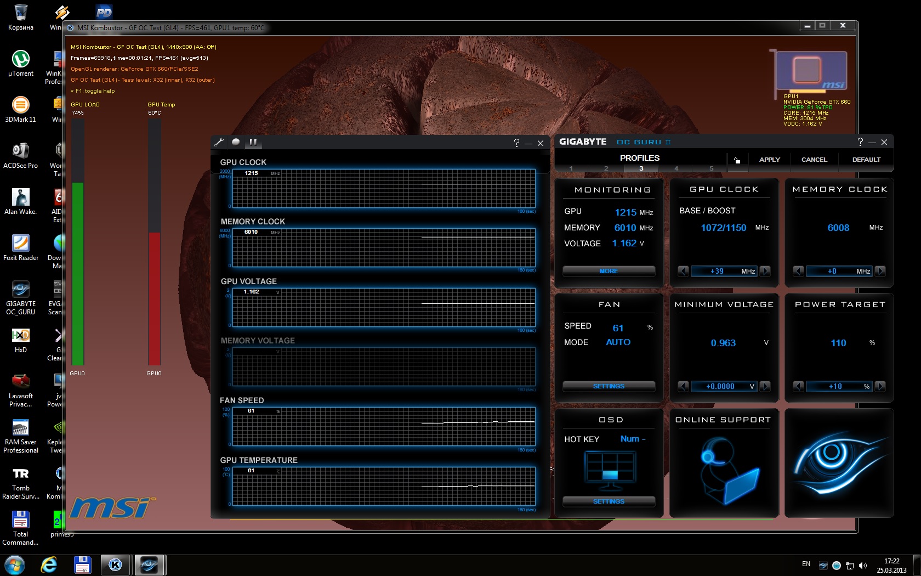Open 3DMark 11 desktop icon

tap(21, 109)
